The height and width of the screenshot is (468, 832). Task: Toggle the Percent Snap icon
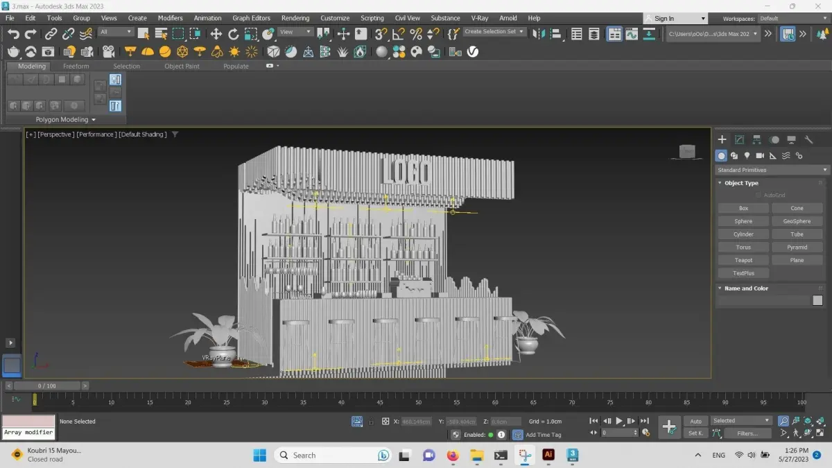416,33
